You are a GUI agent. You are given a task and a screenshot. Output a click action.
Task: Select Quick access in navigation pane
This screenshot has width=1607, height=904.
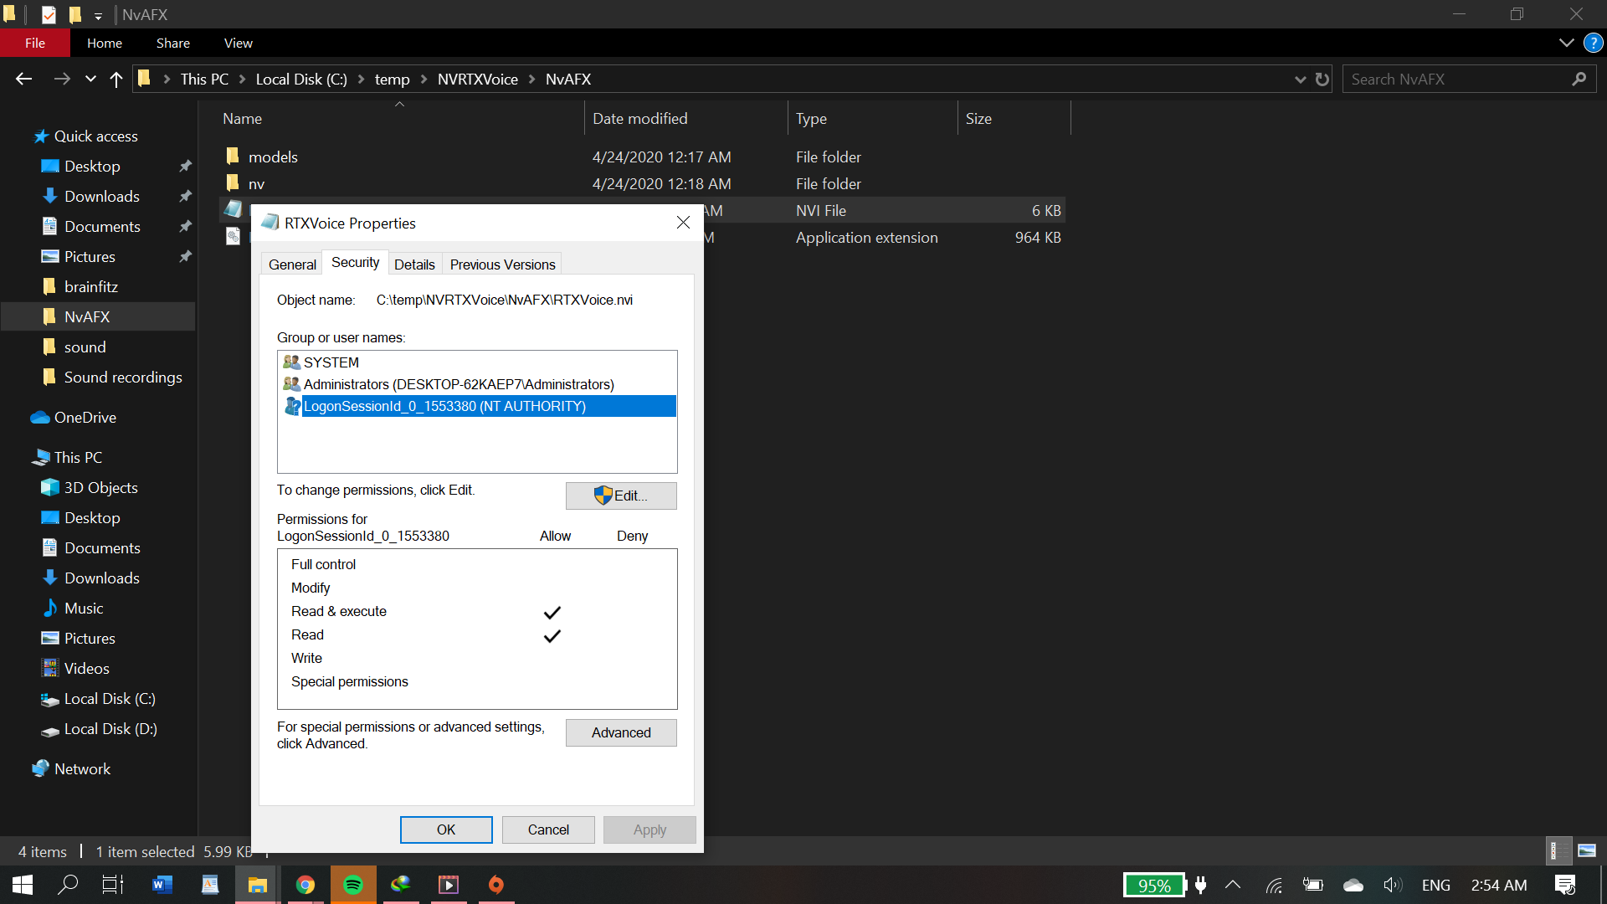(95, 136)
